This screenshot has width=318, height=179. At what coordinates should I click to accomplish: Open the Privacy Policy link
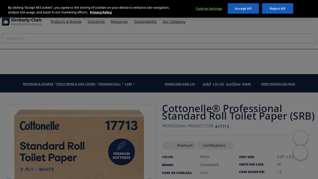(101, 12)
